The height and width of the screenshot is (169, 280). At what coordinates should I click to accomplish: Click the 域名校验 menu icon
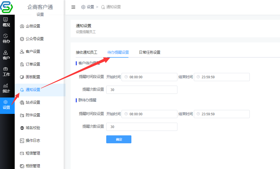(22, 128)
